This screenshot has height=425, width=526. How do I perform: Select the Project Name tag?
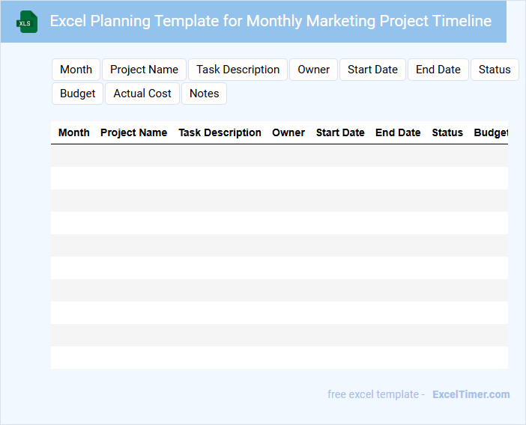[144, 70]
